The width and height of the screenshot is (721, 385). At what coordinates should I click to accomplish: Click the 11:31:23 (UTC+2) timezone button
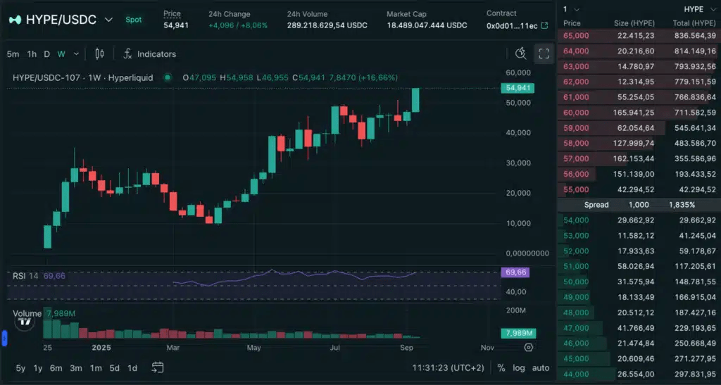449,367
